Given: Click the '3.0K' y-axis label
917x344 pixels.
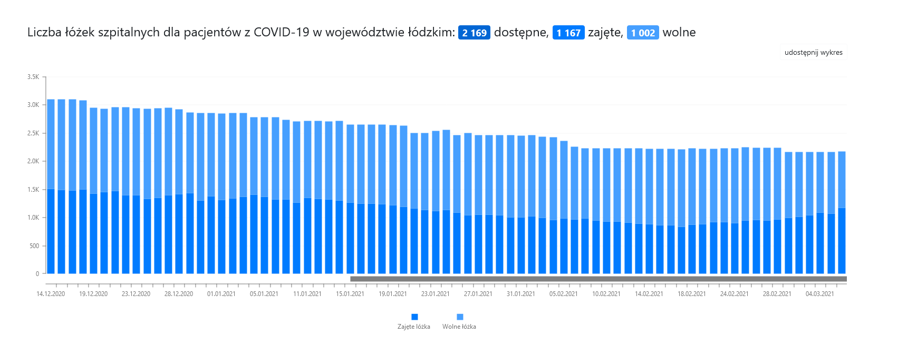Looking at the screenshot, I should (33, 105).
